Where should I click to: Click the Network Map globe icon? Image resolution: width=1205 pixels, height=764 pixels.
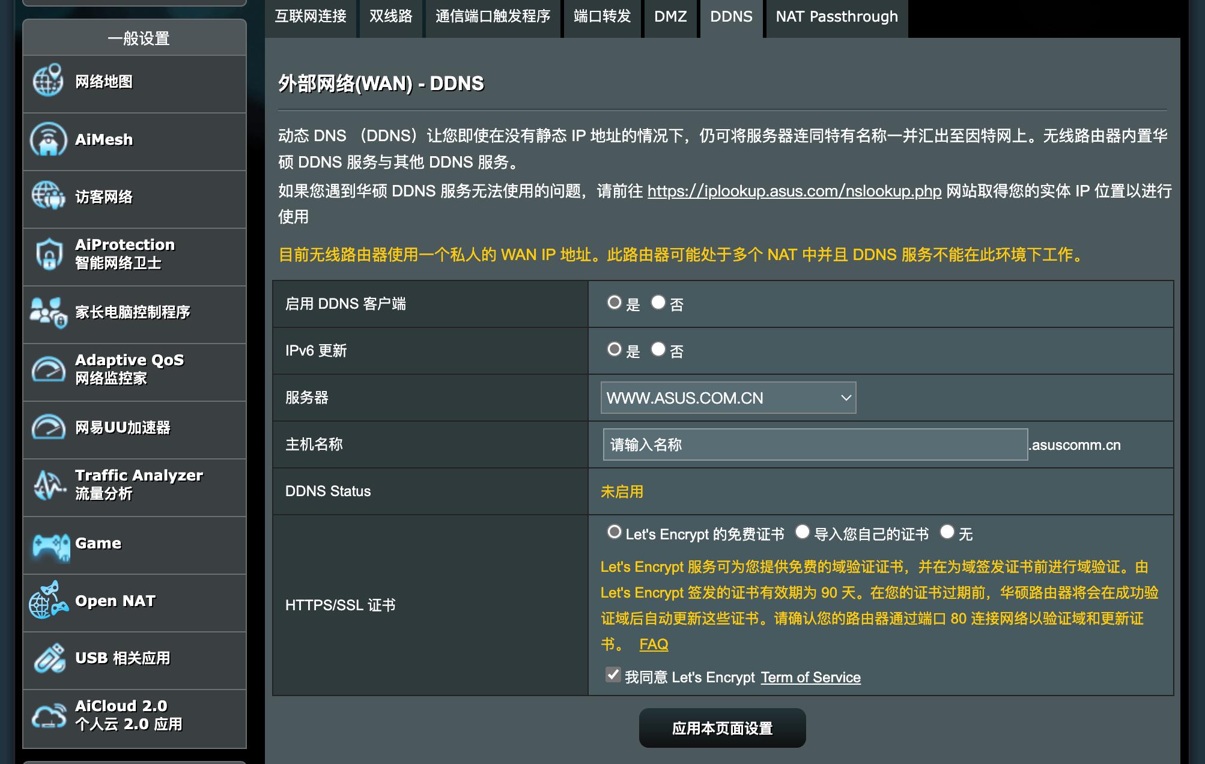[48, 81]
